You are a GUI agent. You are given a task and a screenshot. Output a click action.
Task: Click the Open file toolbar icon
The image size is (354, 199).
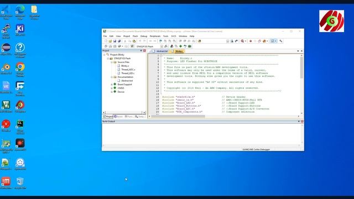110,41
